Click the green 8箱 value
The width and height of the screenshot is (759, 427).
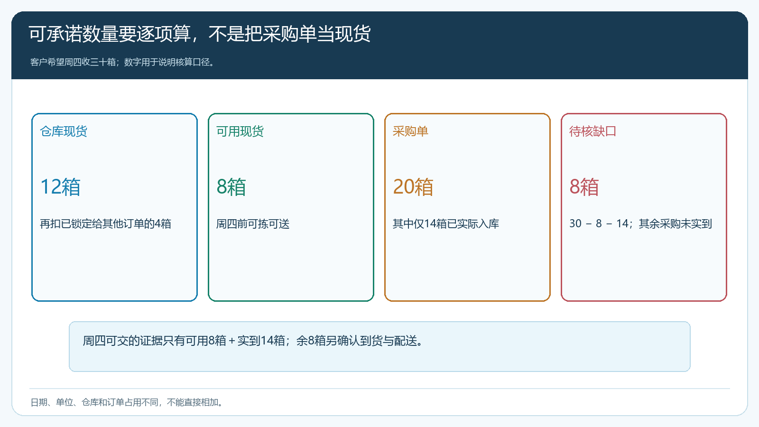click(231, 187)
